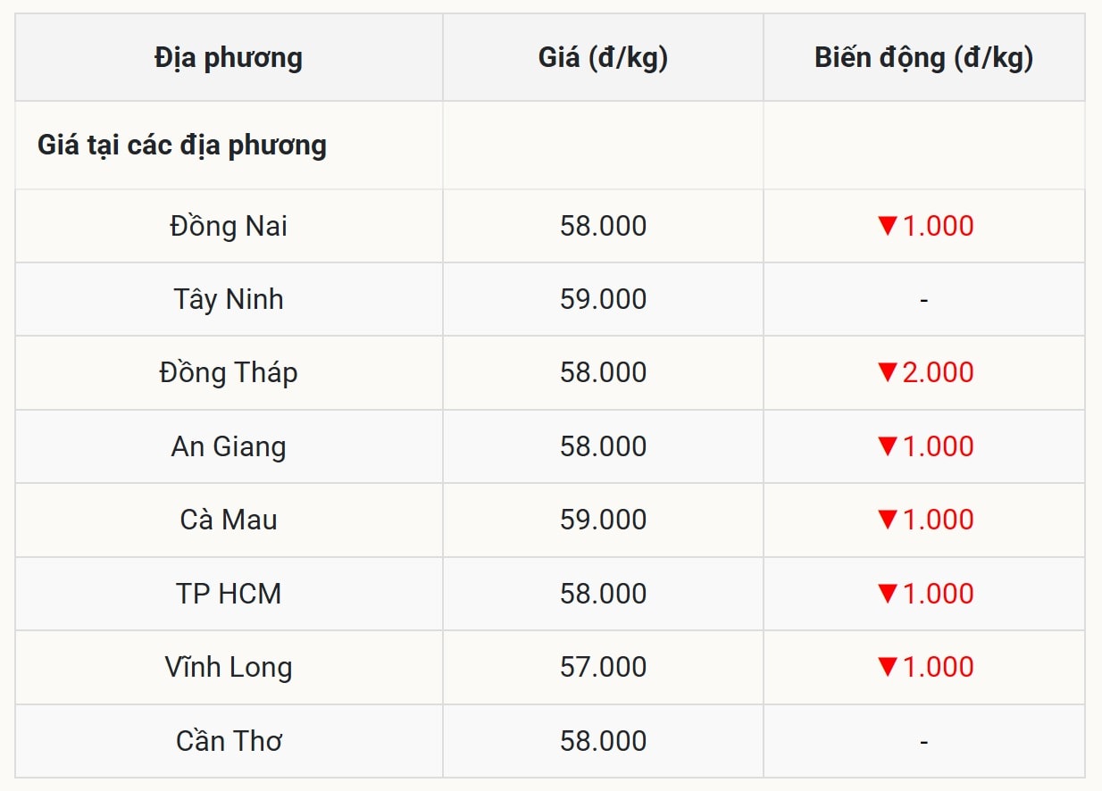Screen dimensions: 1102x791
Task: Click Cà Mau's 59.000 price cell
Action: [603, 520]
